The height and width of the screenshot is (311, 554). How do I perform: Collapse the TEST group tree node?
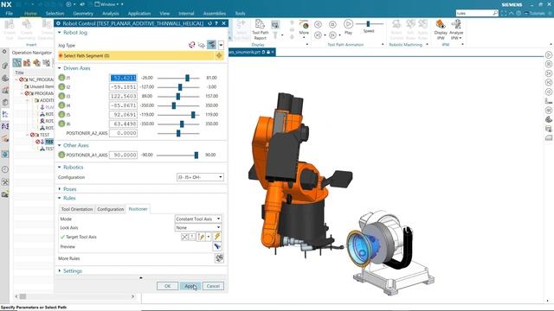coord(27,135)
